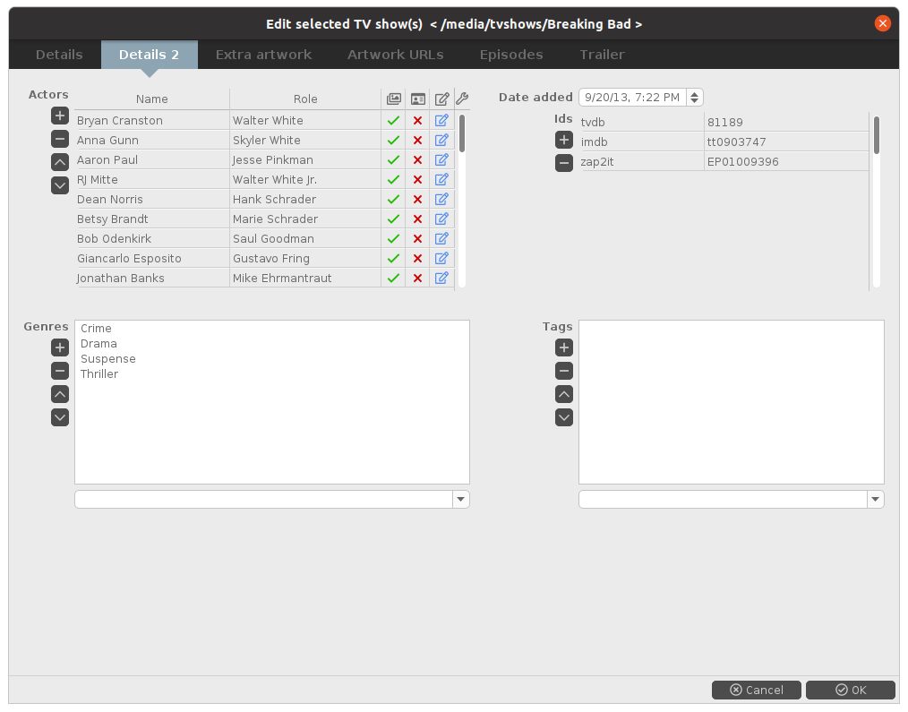
Task: Click the add actor plus button
Action: tap(60, 116)
